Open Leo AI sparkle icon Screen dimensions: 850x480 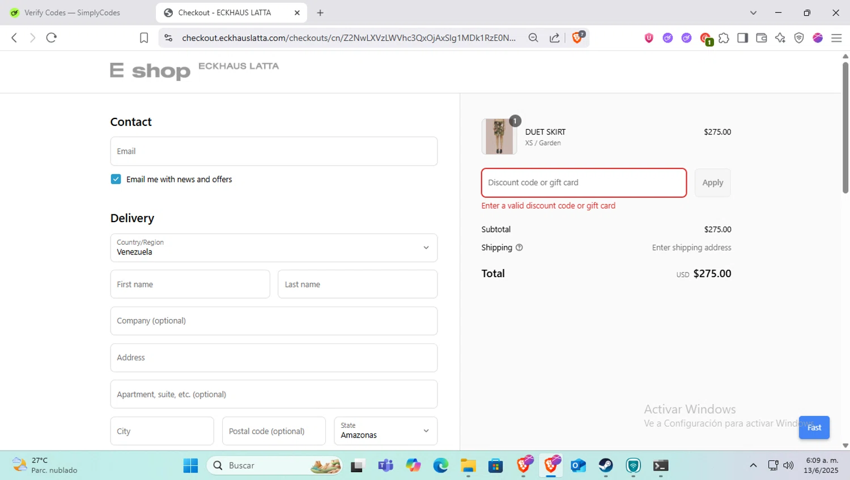click(780, 38)
